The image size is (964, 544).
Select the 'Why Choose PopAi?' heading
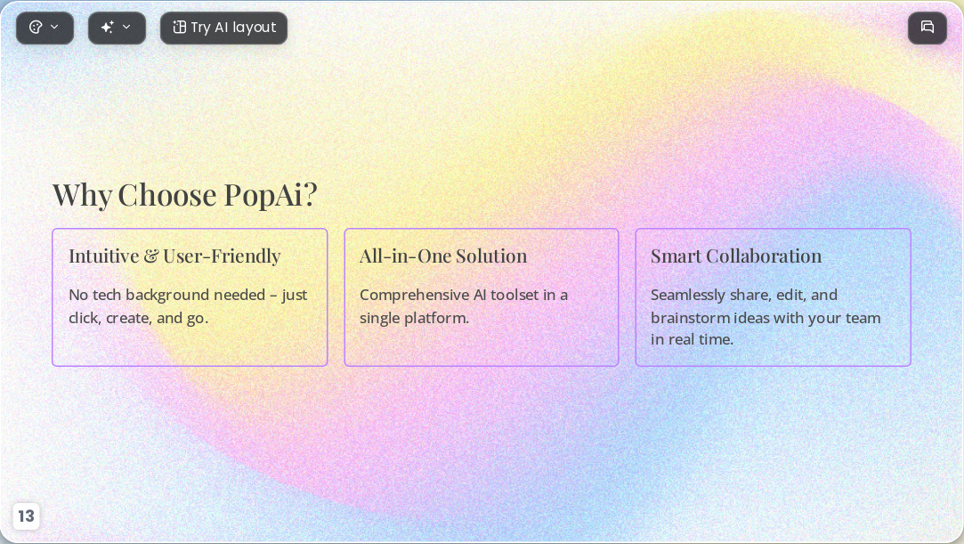click(x=184, y=194)
